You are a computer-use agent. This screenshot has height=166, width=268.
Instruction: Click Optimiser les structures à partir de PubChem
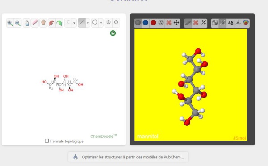coord(128,157)
